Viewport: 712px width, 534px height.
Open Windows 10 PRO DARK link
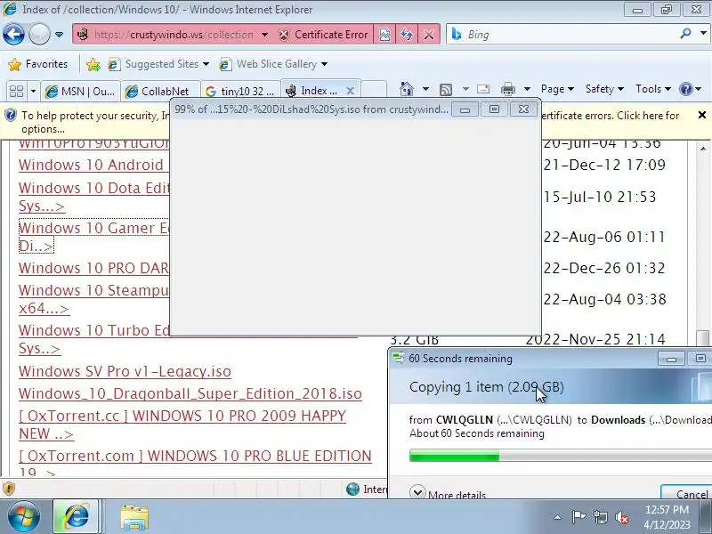[93, 268]
